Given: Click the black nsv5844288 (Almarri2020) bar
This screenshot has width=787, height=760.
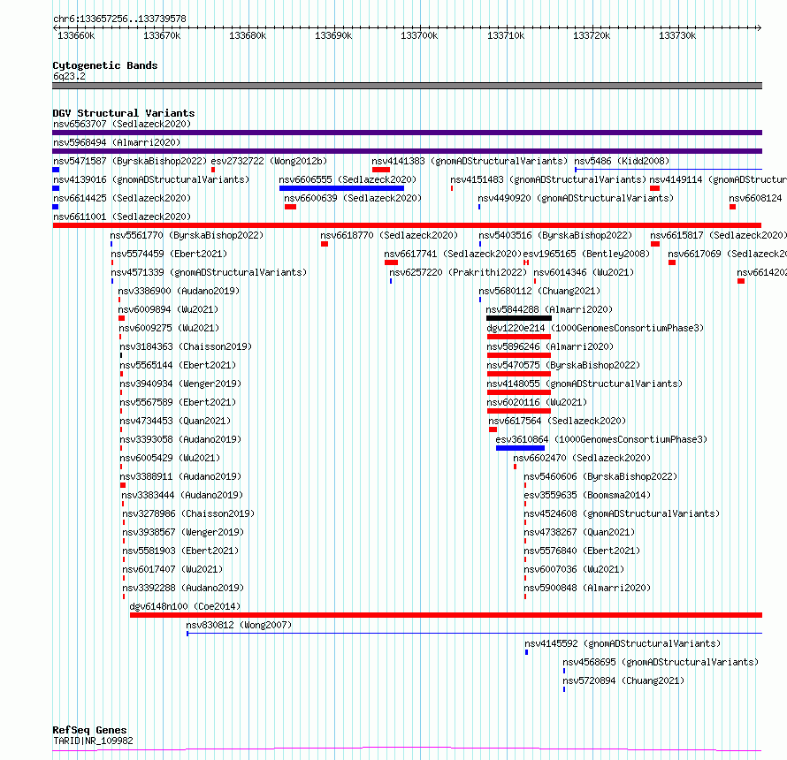Looking at the screenshot, I should point(519,318).
